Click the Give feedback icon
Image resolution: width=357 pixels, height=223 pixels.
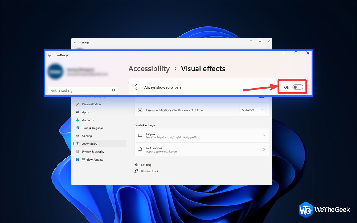(x=136, y=171)
